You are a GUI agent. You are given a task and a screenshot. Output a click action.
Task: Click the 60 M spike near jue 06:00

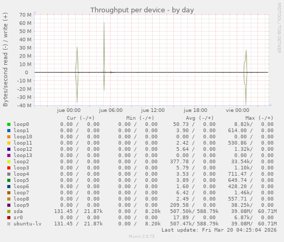(x=104, y=47)
